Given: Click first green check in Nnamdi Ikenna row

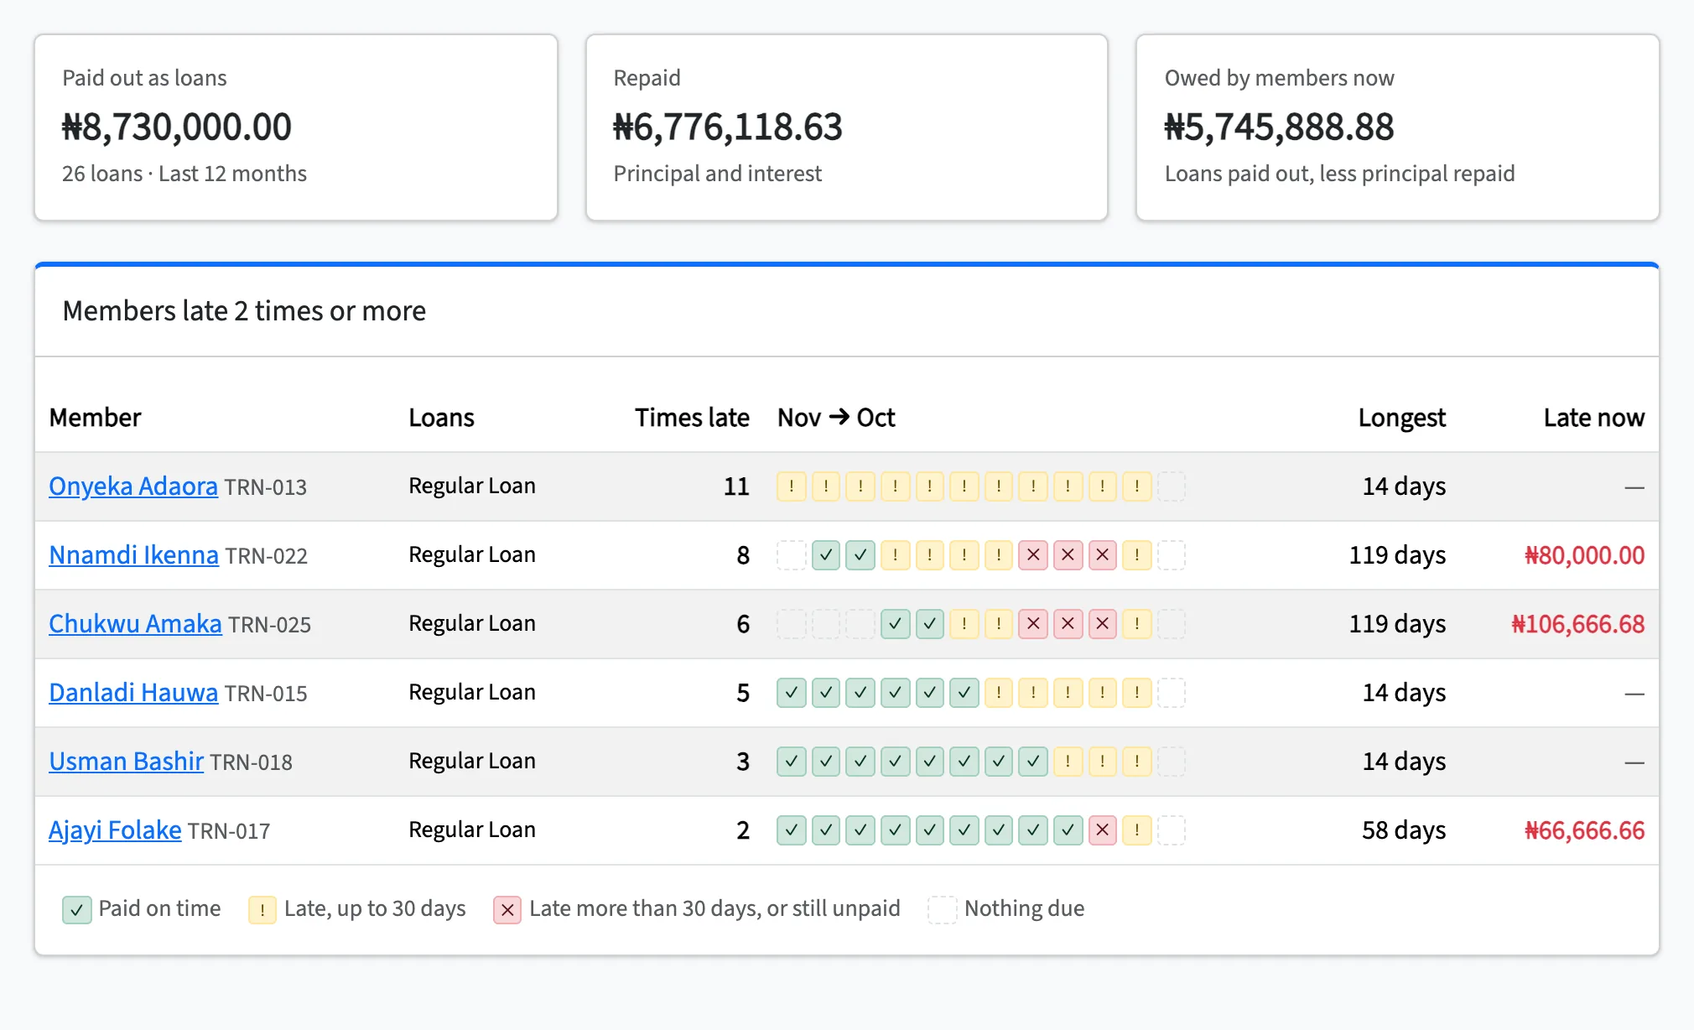Looking at the screenshot, I should [826, 555].
